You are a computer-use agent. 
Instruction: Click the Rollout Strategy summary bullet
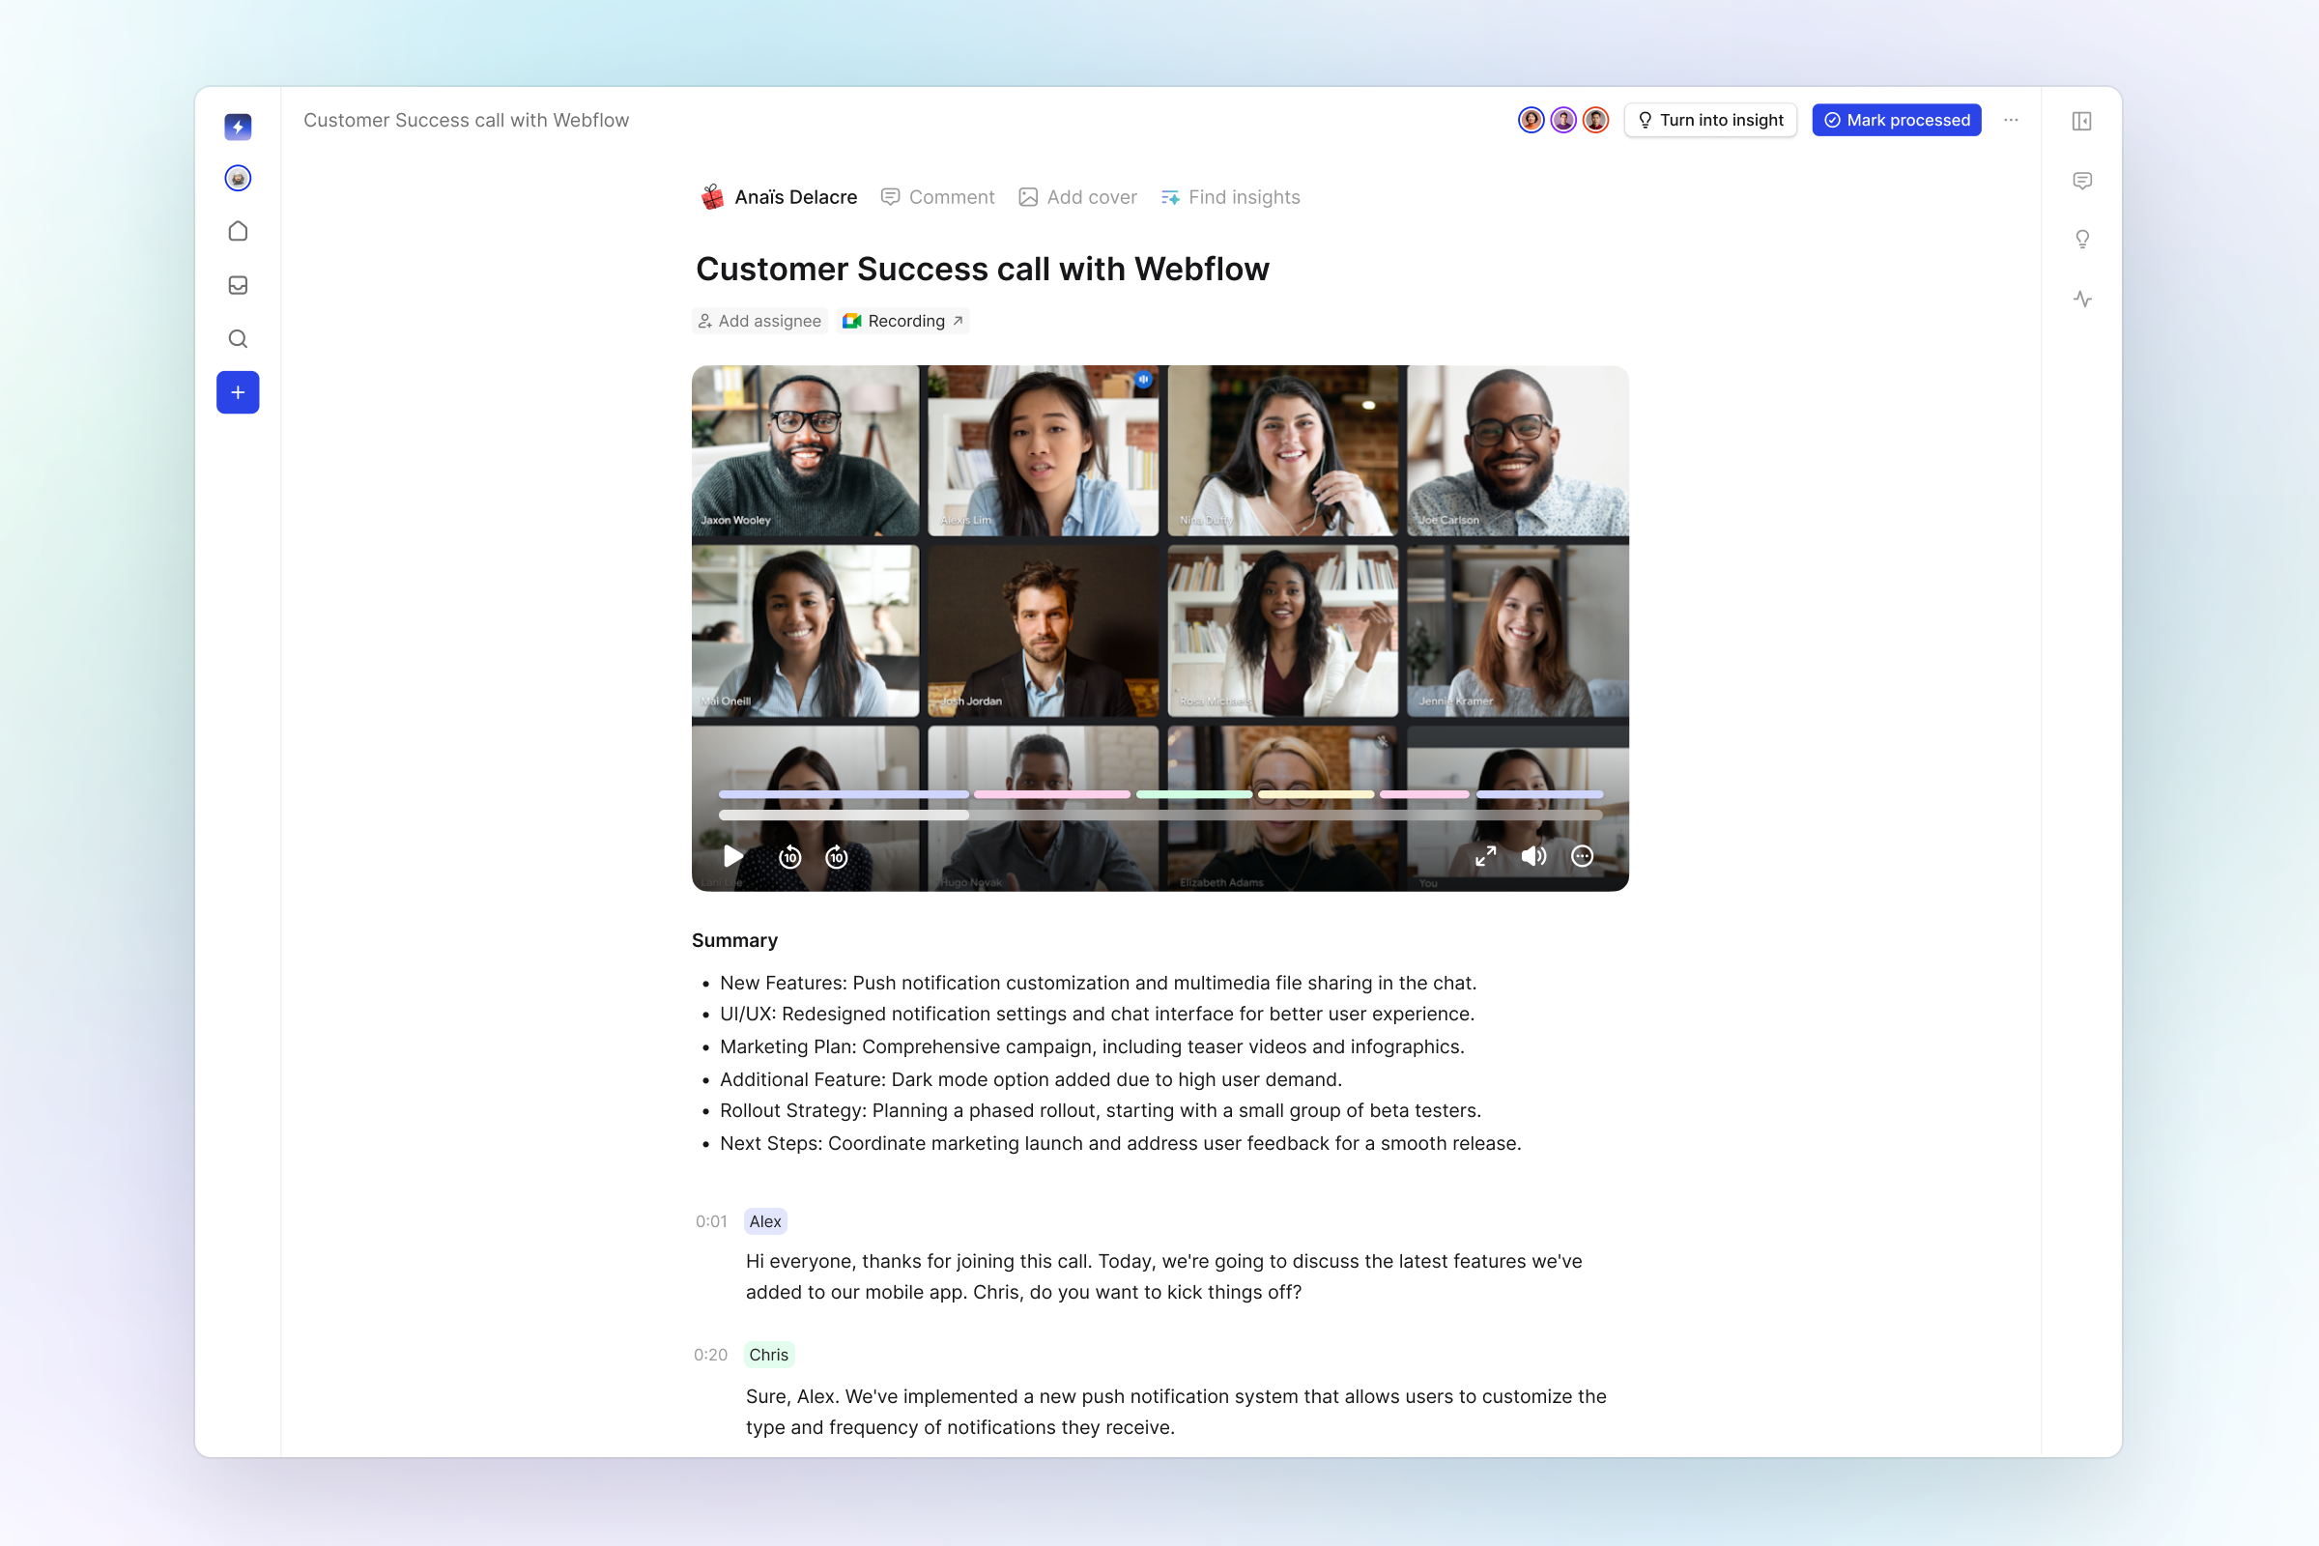click(x=1100, y=1110)
